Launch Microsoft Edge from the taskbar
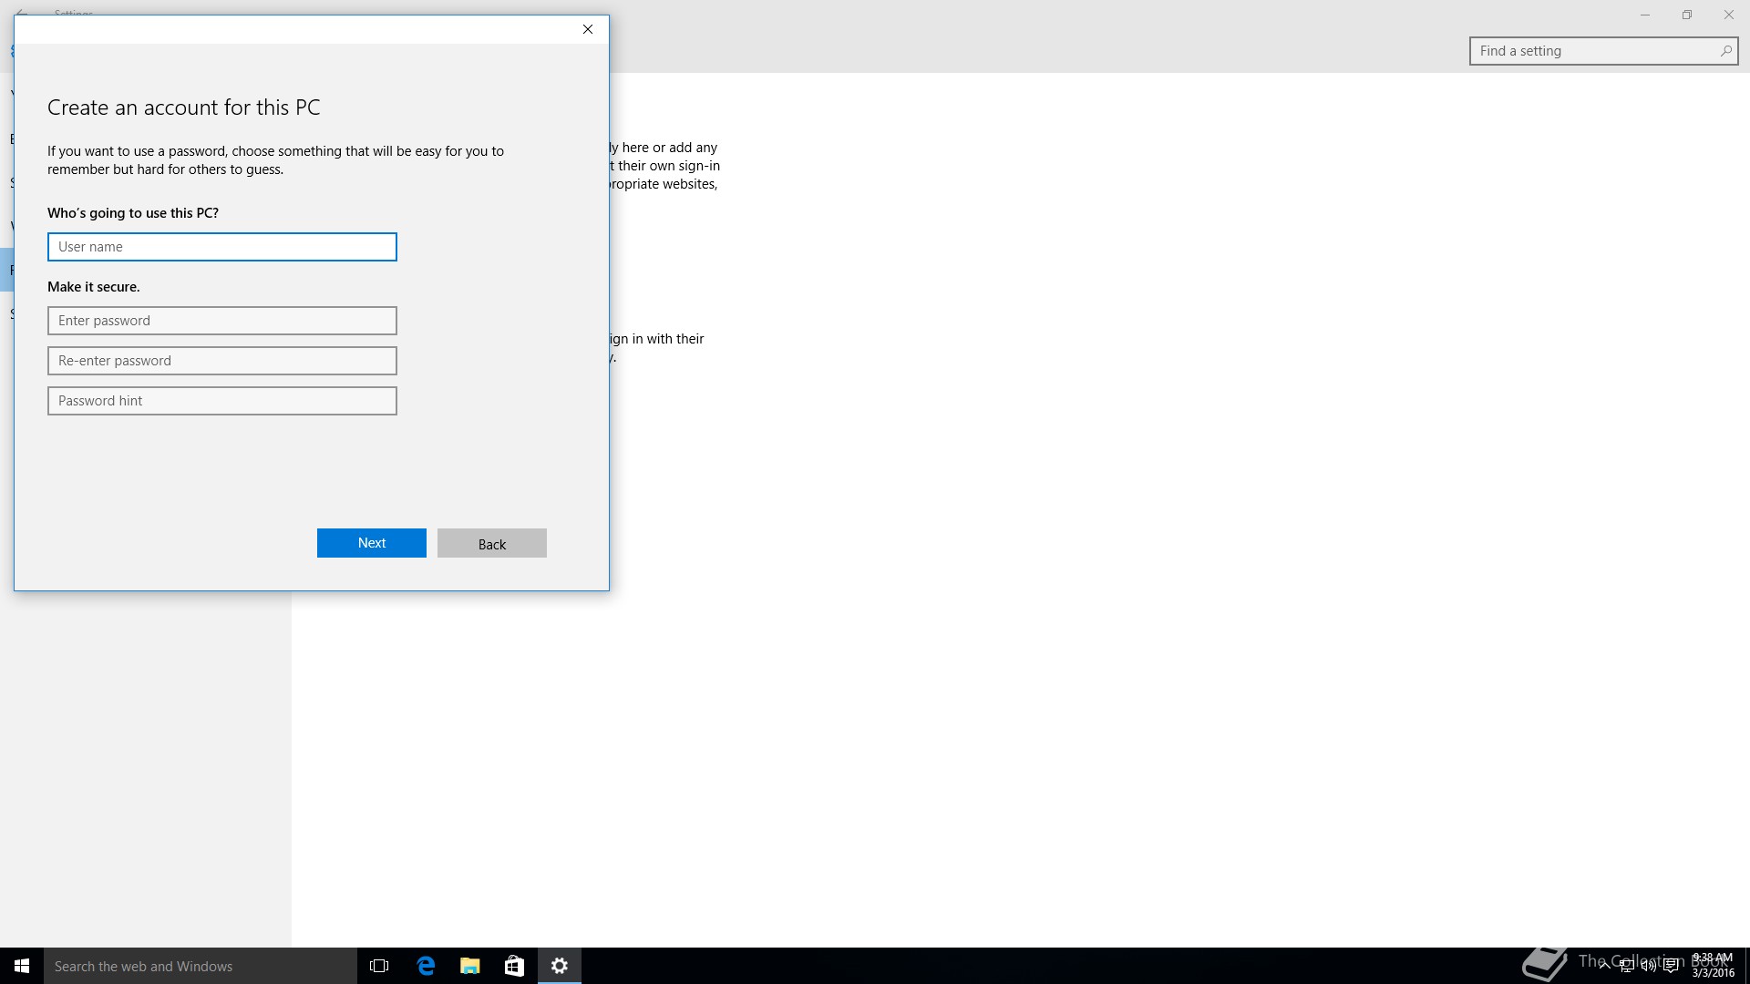This screenshot has height=984, width=1750. (x=426, y=966)
